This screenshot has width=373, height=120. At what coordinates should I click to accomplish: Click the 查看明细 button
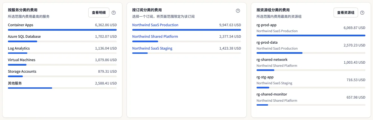[99, 13]
